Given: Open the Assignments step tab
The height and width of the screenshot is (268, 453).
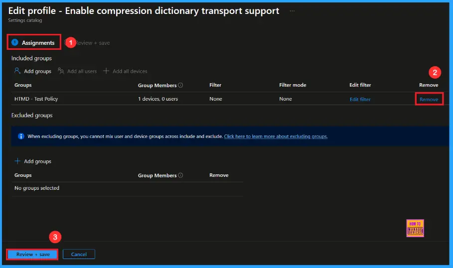Looking at the screenshot, I should (34, 43).
